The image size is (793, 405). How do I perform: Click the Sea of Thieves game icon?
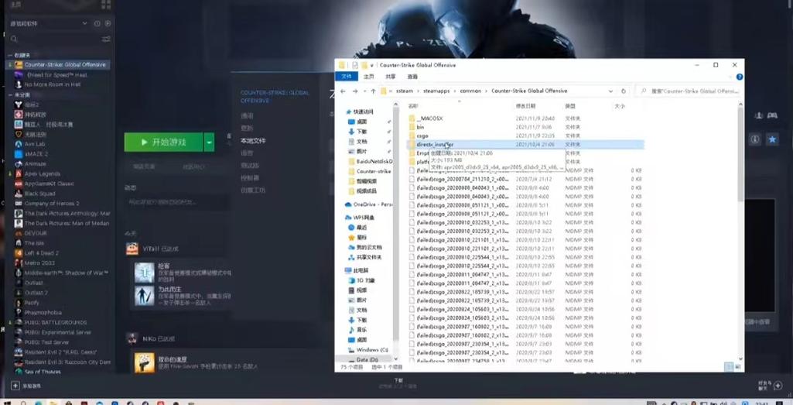tap(19, 372)
